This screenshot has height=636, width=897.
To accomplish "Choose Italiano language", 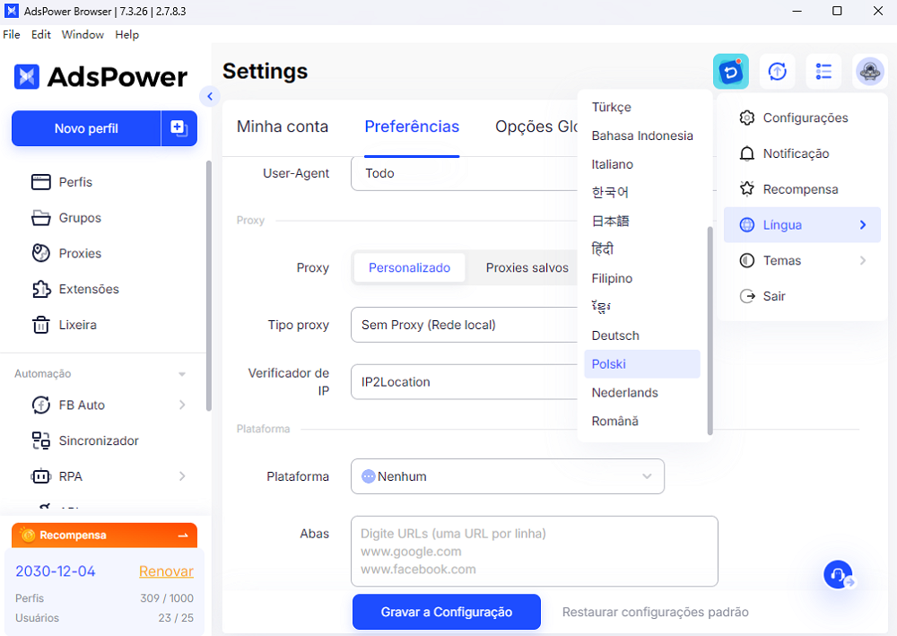I will (x=642, y=164).
